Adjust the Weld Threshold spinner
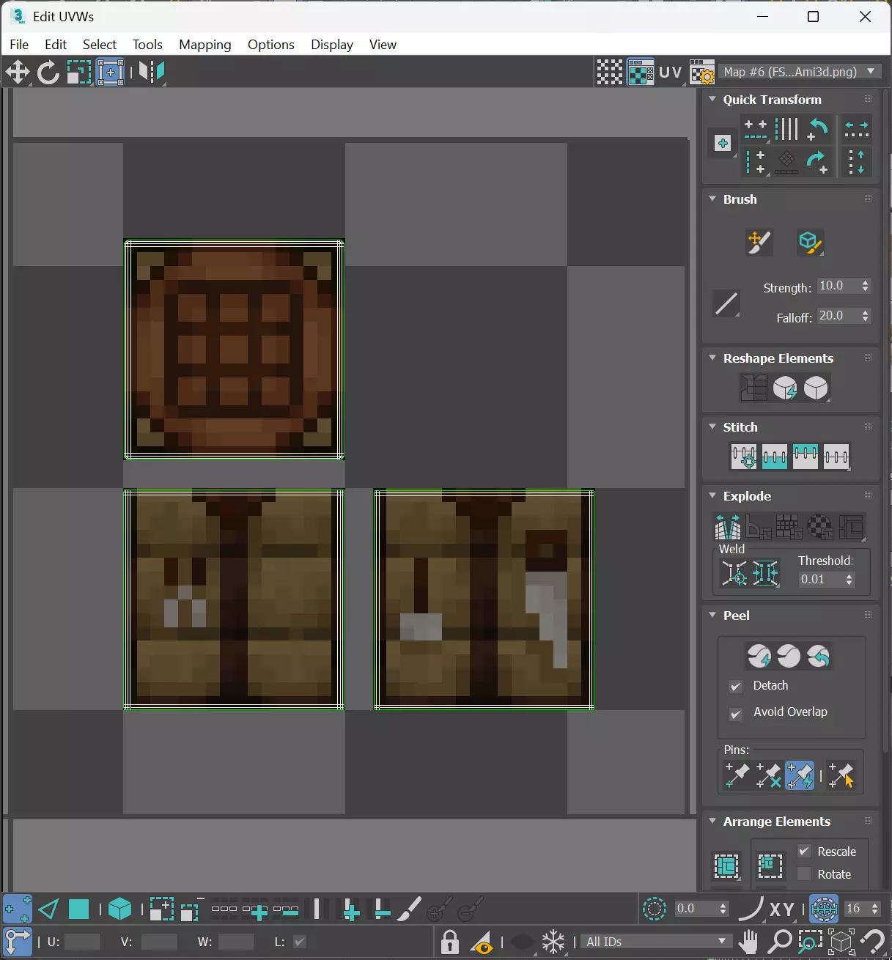 [849, 580]
